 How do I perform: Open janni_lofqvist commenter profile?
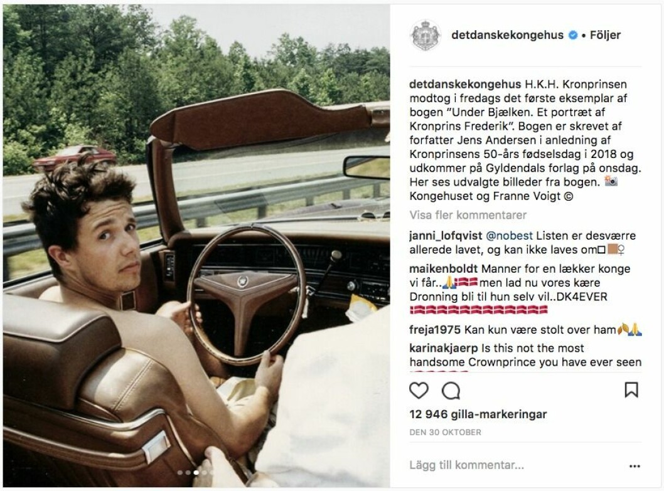click(x=446, y=236)
